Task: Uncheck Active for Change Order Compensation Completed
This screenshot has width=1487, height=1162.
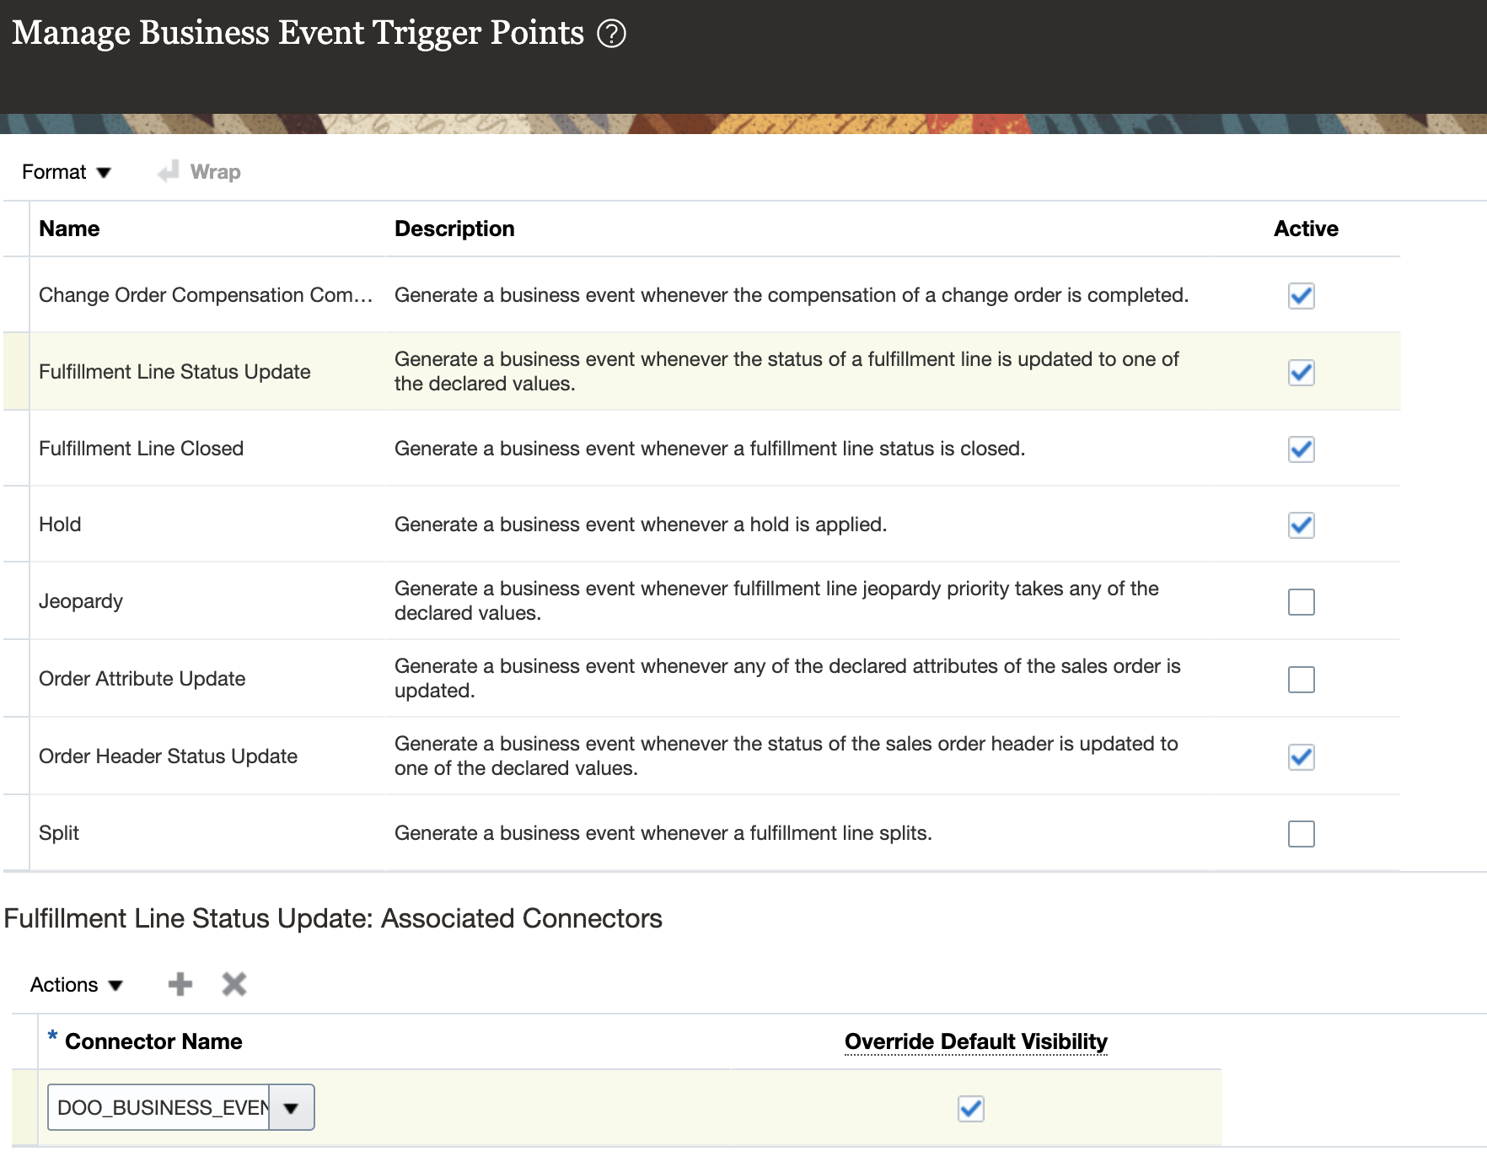Action: point(1301,296)
